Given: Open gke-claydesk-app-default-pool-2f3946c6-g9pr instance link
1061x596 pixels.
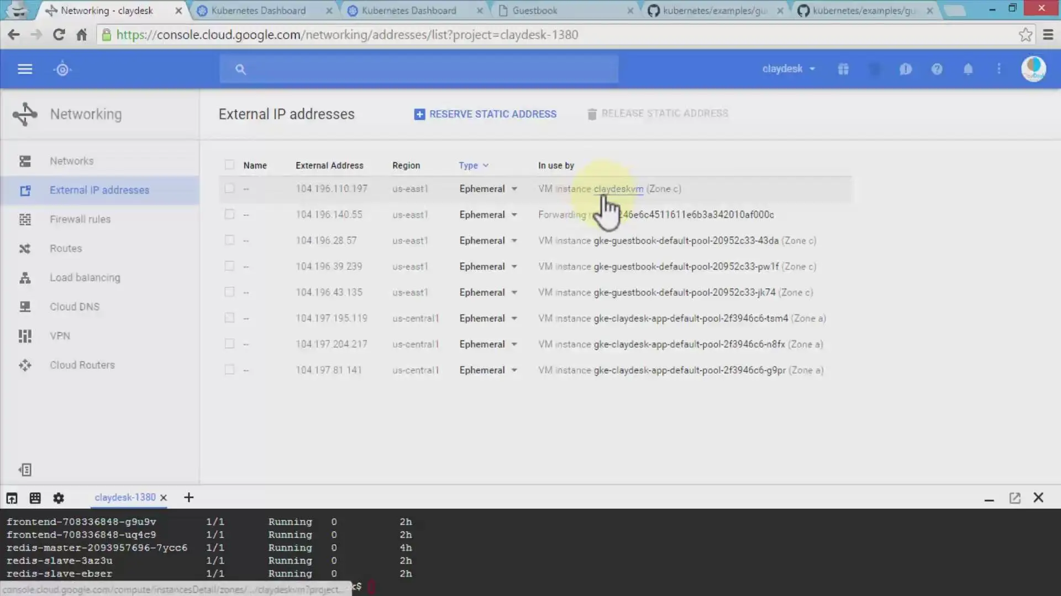Looking at the screenshot, I should 690,370.
